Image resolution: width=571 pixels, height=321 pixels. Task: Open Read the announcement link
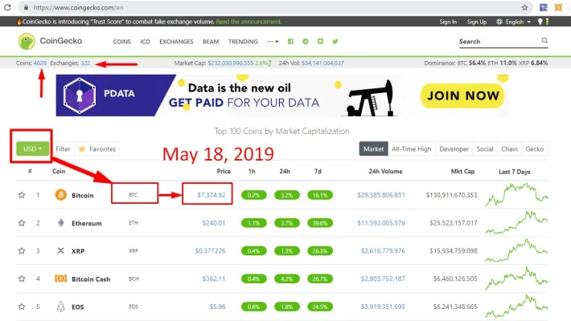pos(249,22)
